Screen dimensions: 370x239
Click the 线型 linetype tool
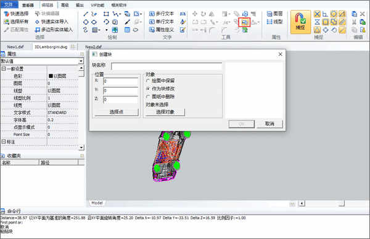coord(274,22)
